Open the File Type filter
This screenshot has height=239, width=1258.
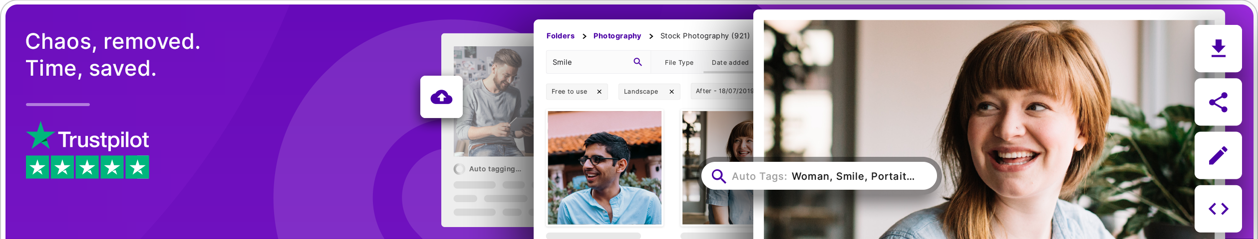click(679, 63)
